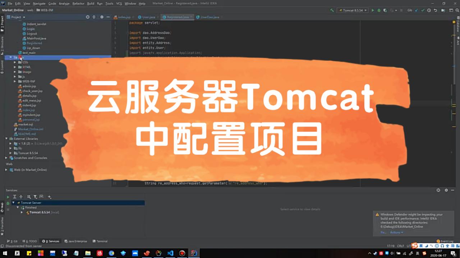The image size is (460, 258).
Task: Select Up_down class in project tree
Action: 31,48
